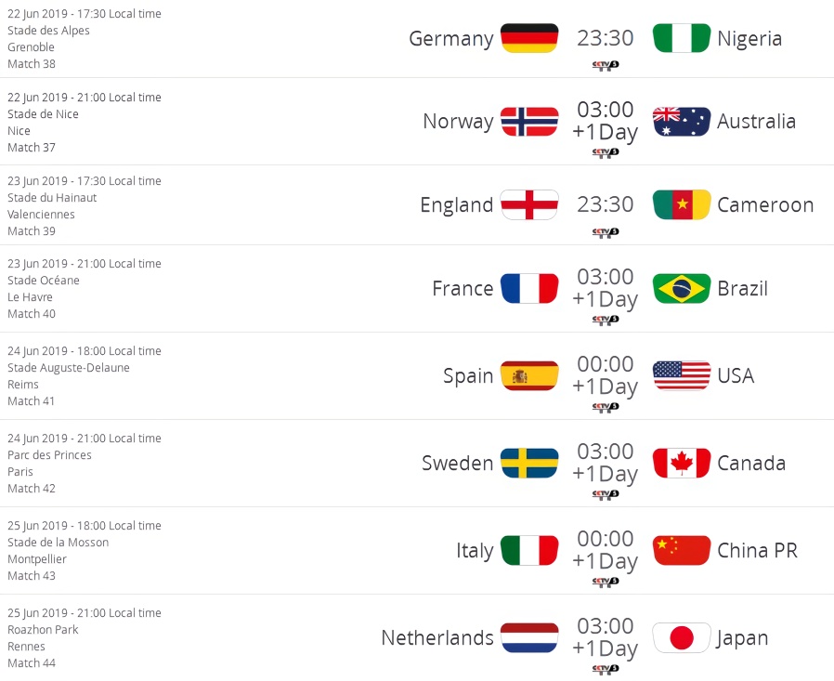The image size is (834, 681).
Task: Click the Match 38 label text
Action: pyautogui.click(x=32, y=64)
